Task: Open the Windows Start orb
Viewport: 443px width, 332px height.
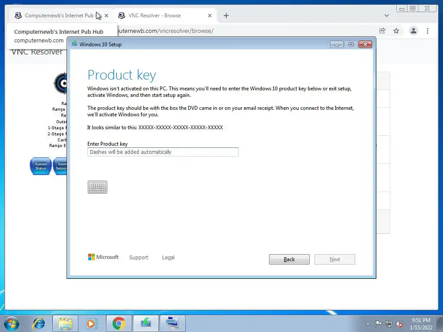Action: (12, 323)
